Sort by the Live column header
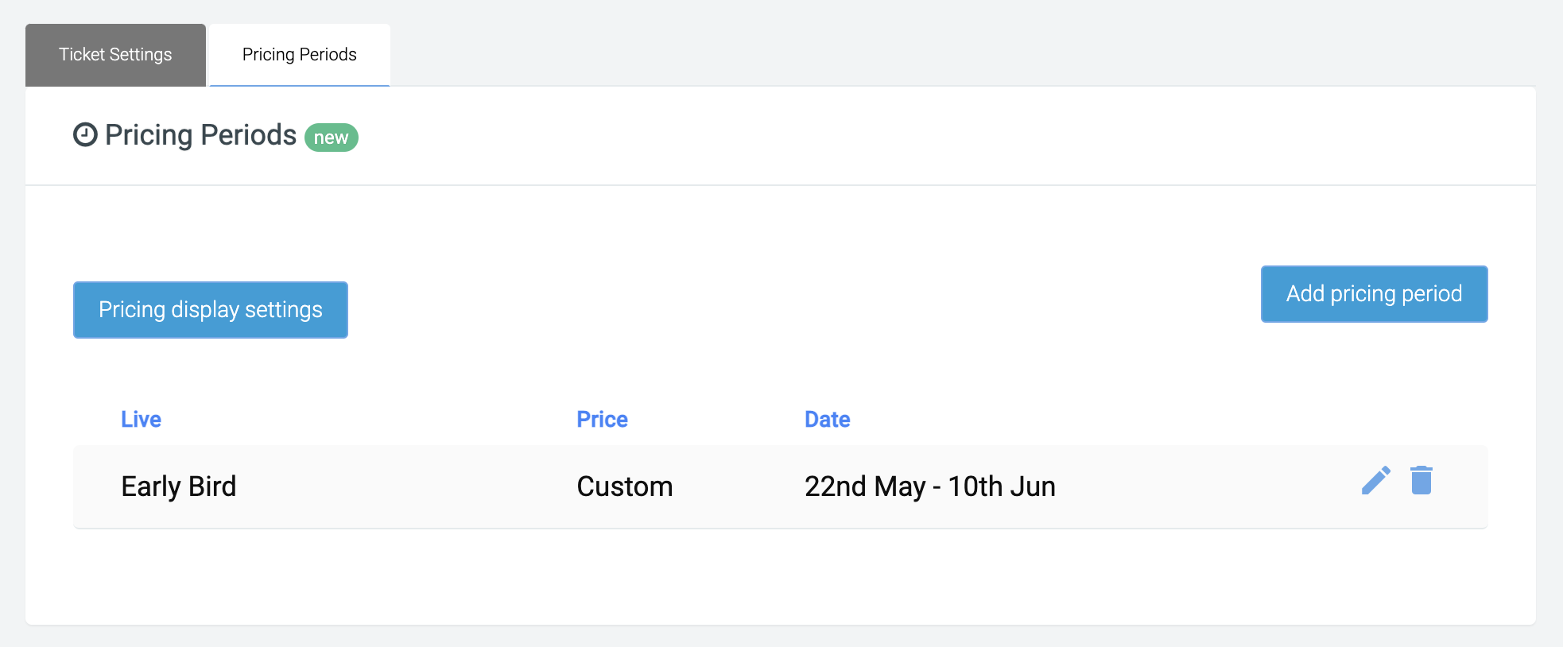The image size is (1563, 647). 141,419
